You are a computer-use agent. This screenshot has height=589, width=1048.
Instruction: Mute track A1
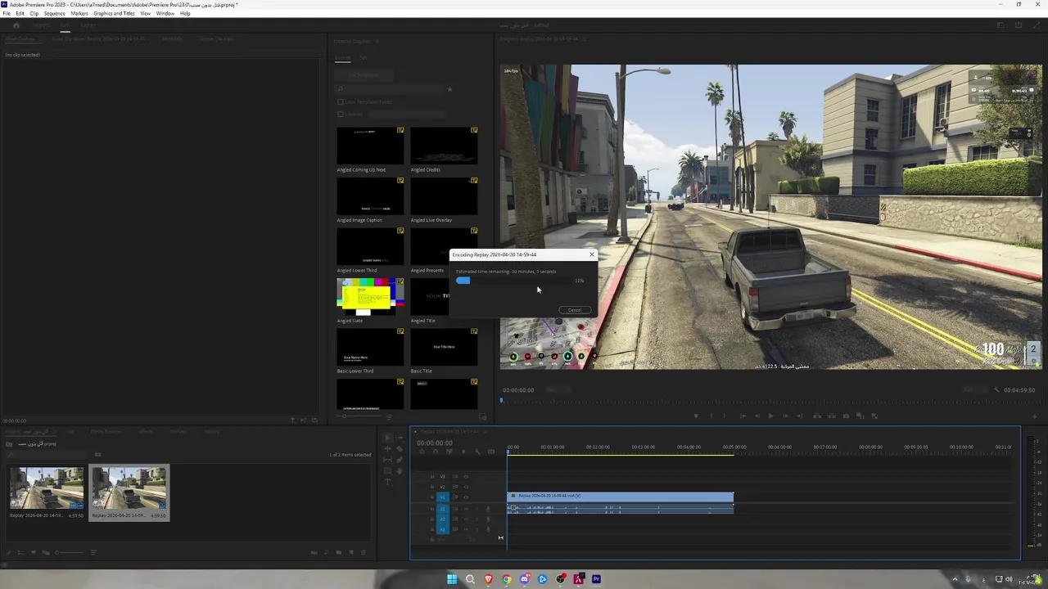tap(466, 509)
